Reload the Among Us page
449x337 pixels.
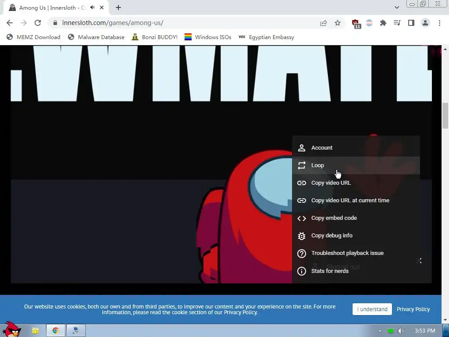pos(38,23)
